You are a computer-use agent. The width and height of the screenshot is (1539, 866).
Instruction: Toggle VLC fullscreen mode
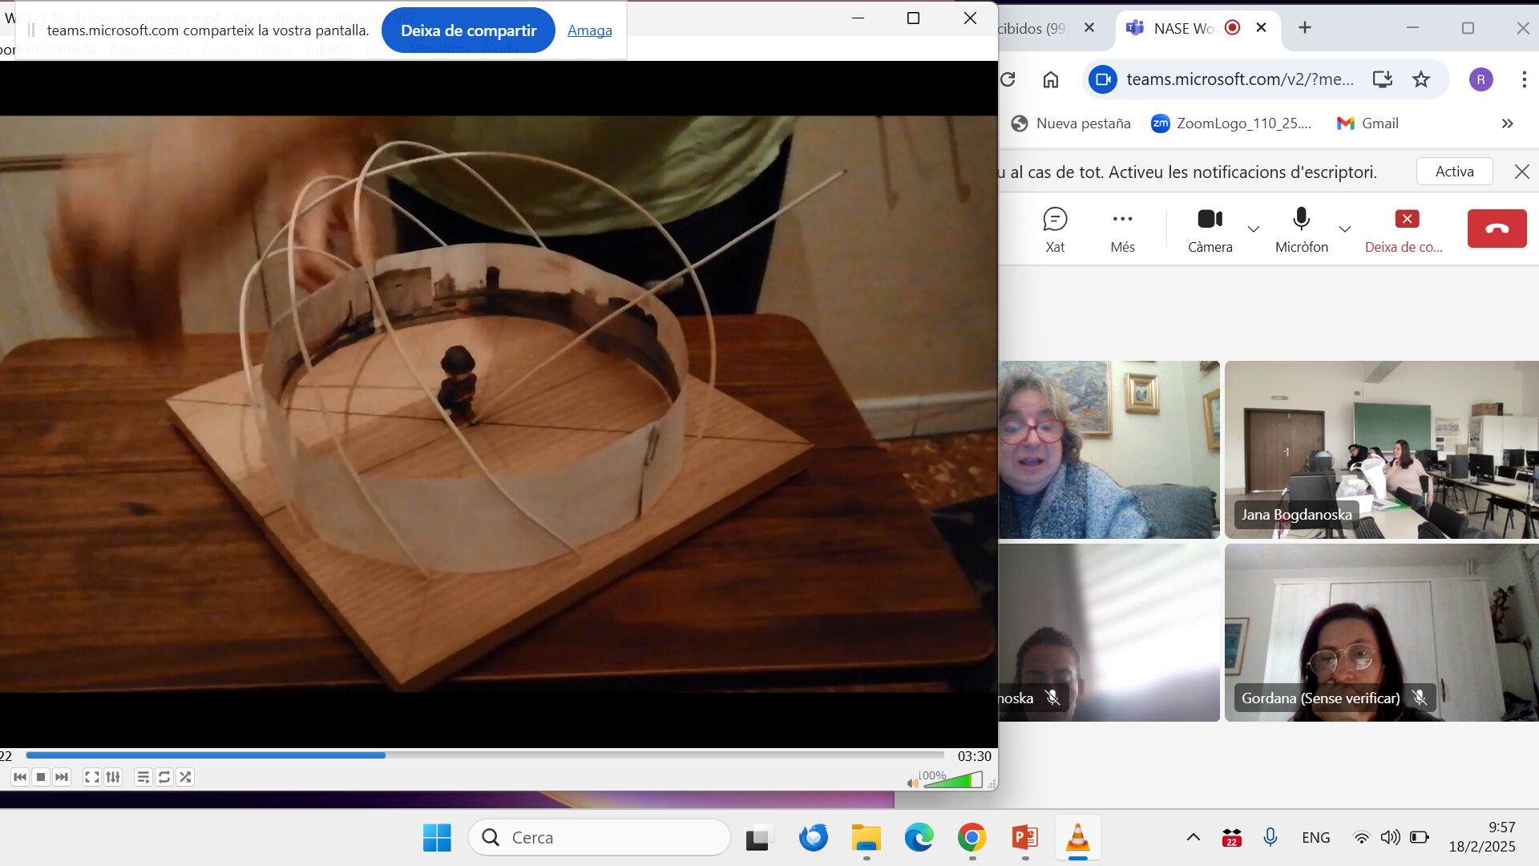click(x=92, y=777)
